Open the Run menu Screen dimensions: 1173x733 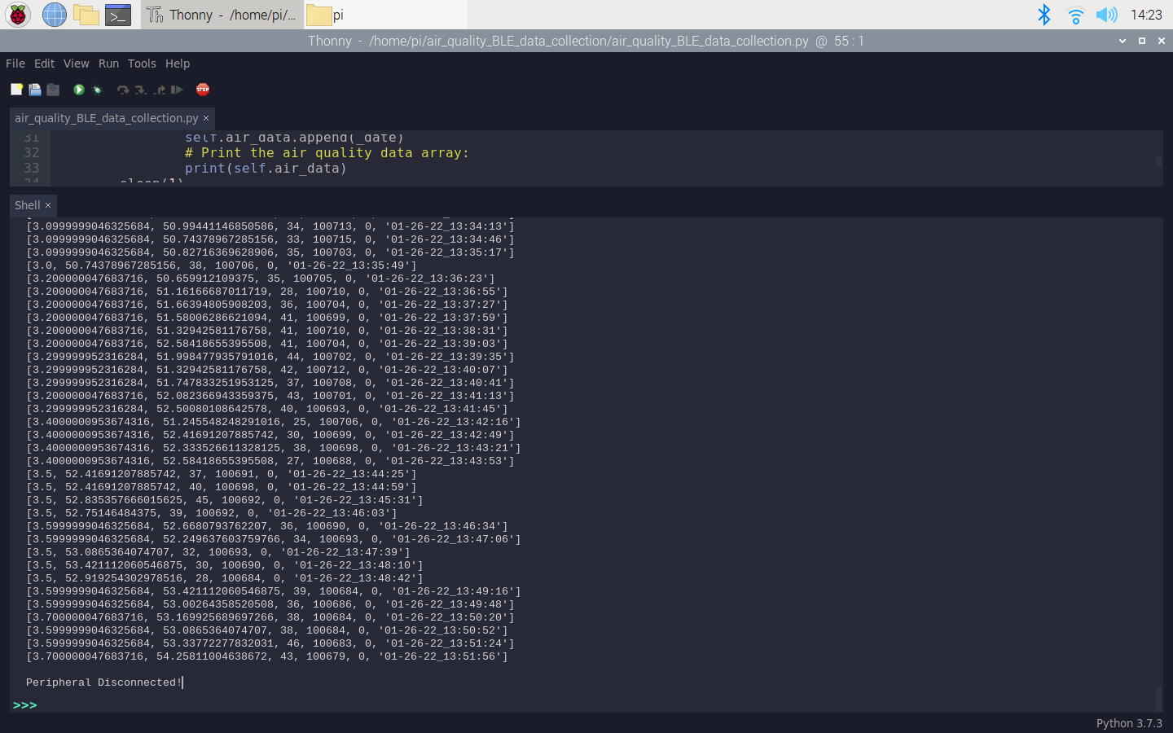(x=108, y=64)
